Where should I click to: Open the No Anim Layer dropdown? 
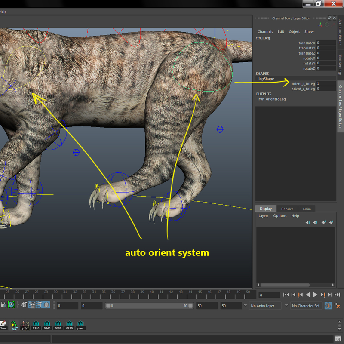262,305
